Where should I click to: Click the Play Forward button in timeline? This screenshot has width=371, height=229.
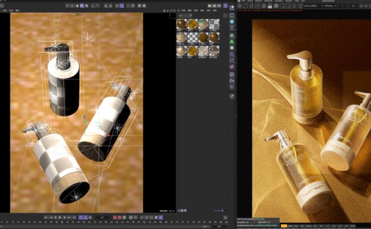[60, 217]
